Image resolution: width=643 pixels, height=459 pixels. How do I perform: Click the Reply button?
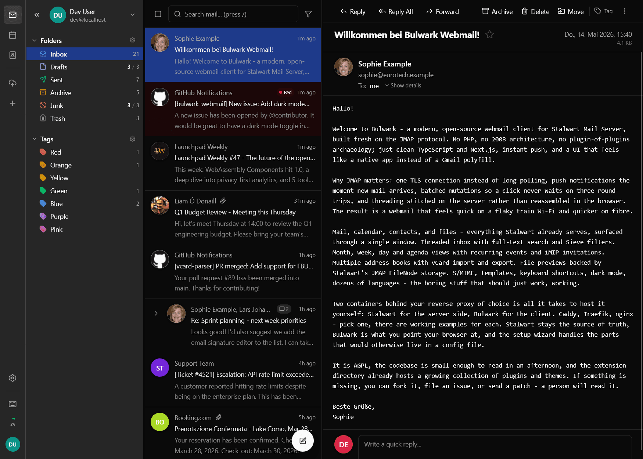coord(353,11)
